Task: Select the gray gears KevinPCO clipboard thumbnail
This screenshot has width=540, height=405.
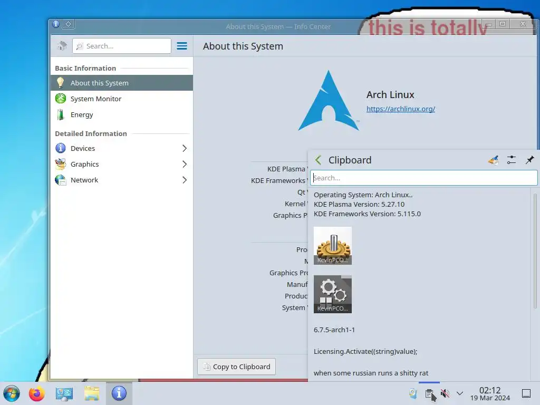Action: click(333, 294)
